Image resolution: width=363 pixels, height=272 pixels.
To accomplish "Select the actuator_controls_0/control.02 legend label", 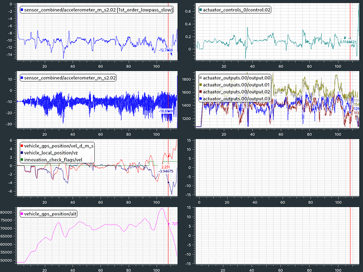I will click(237, 10).
